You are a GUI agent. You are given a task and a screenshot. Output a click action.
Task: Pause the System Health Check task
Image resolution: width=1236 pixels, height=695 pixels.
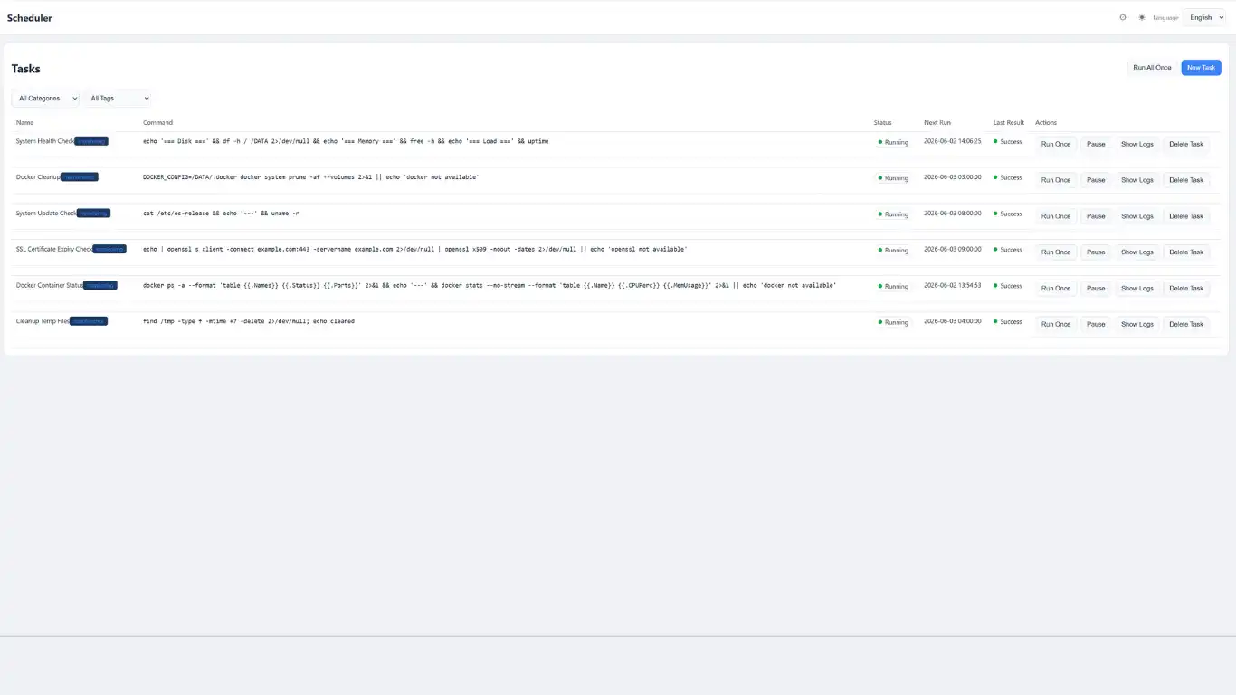point(1096,144)
